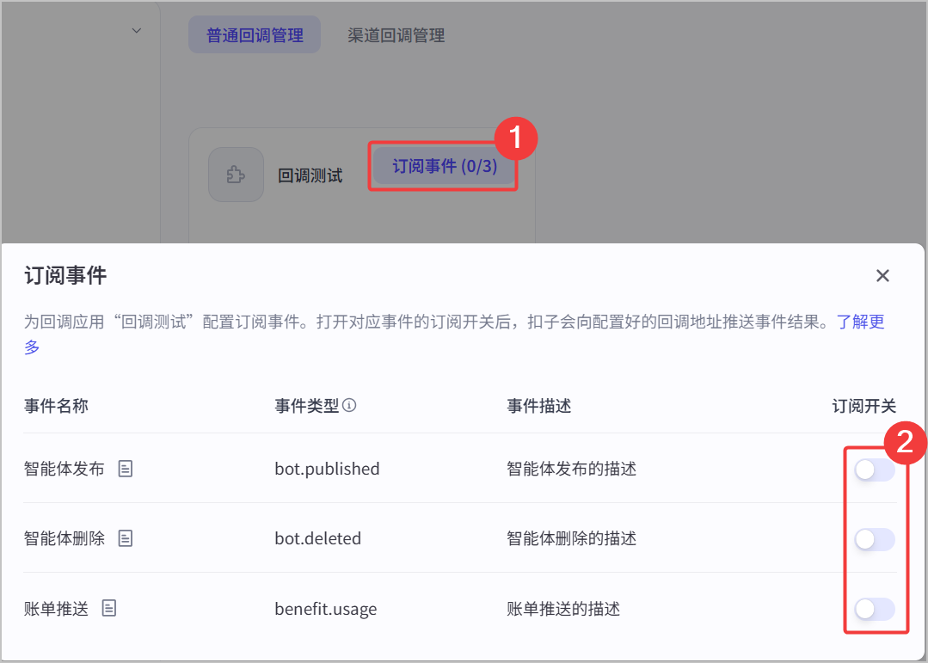Screen dimensions: 928x663
Task: Click the bot.deleted event type cell
Action: [318, 538]
